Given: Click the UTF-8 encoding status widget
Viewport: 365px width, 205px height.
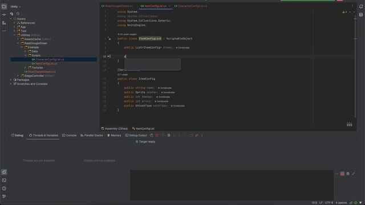Looking at the screenshot, I should click(329, 203).
